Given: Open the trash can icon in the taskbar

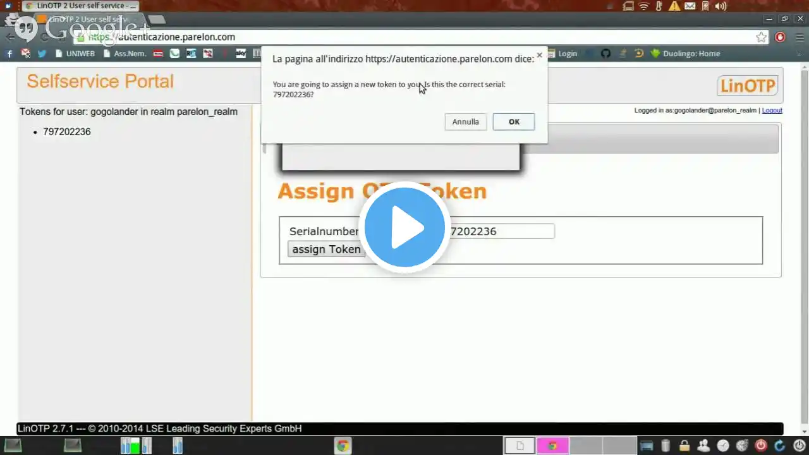Looking at the screenshot, I should (665, 446).
